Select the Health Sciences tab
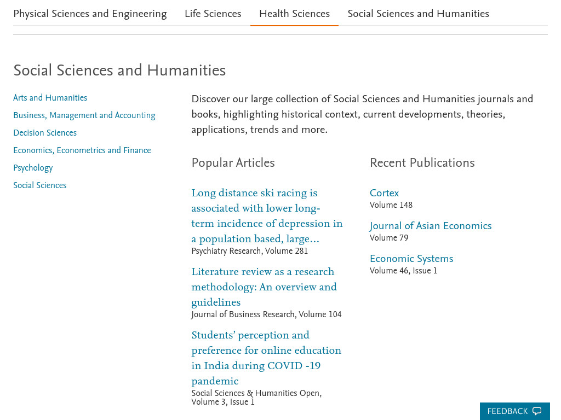The image size is (561, 420). click(x=294, y=14)
